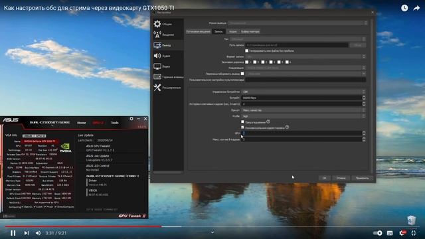This screenshot has height=239, width=425.
Task: Open the Output Mode dropdown
Action: [297, 23]
